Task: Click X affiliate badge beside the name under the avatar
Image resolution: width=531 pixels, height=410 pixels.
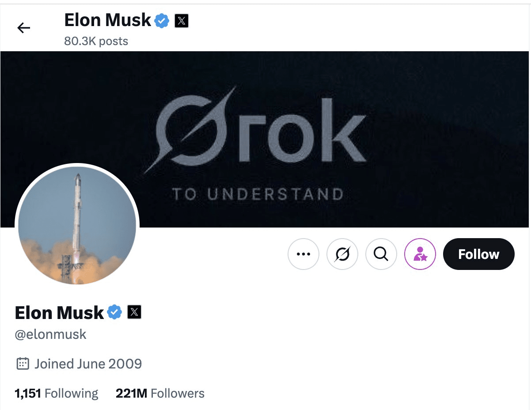Action: click(134, 312)
